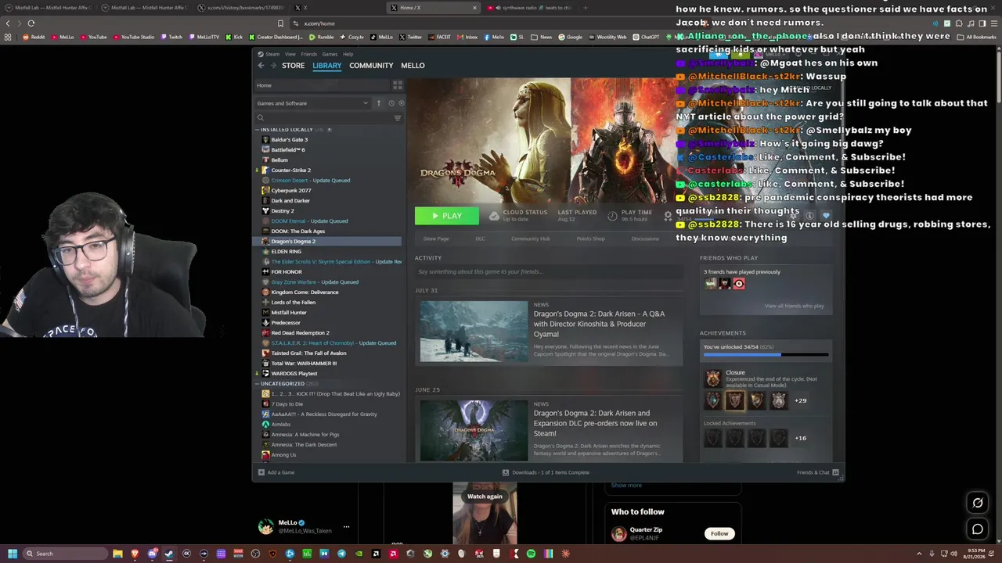Open Spotify from the taskbar
This screenshot has height=563, width=1002.
[531, 554]
